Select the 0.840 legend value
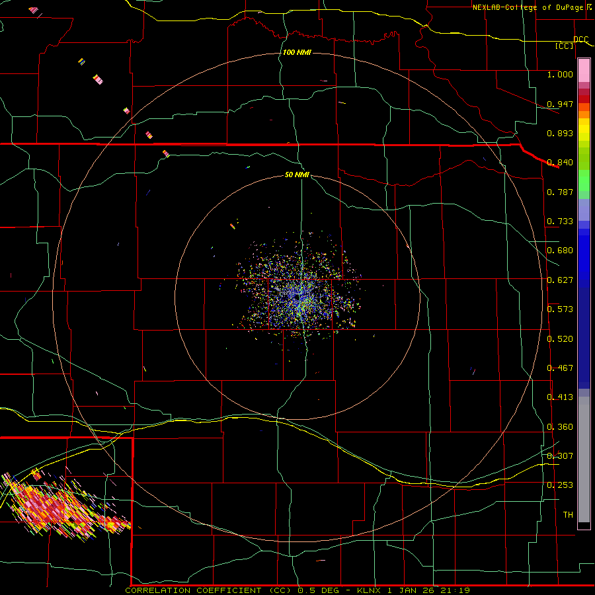595x595 pixels. 560,162
